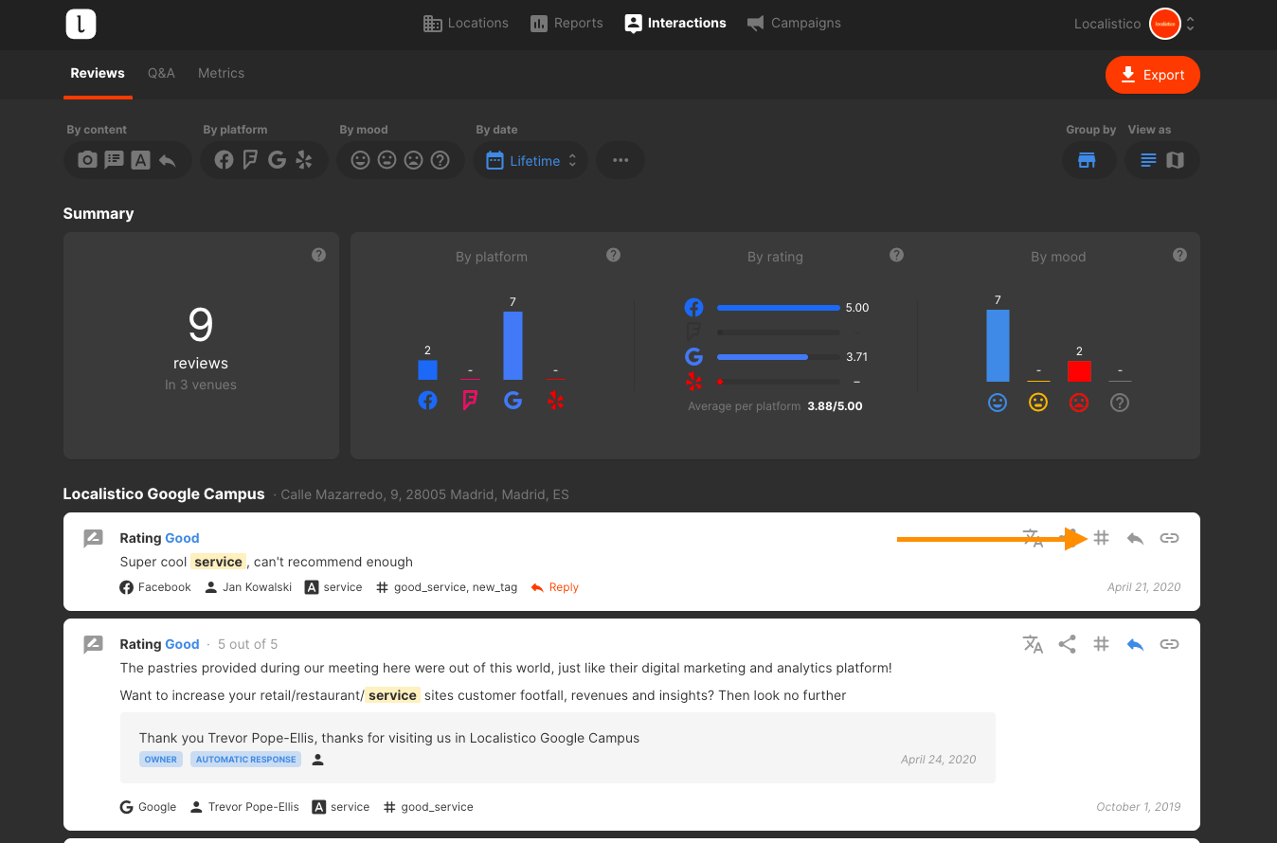Viewport: 1277px width, 843px height.
Task: Filter reviews by Foursquare platform
Action: [x=250, y=160]
